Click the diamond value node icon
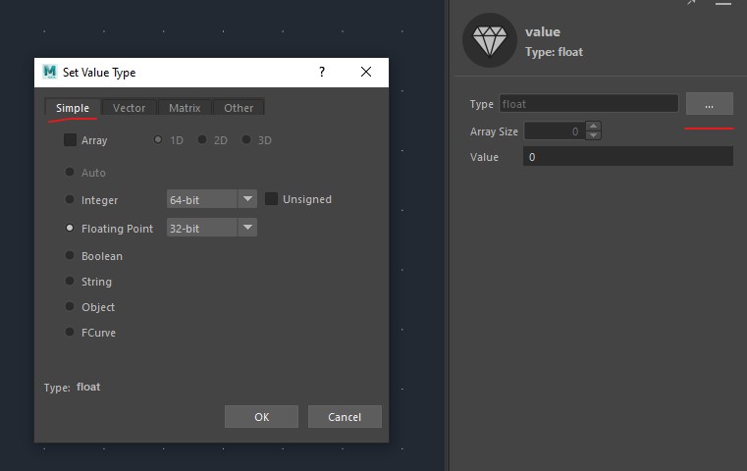The width and height of the screenshot is (747, 471). point(489,40)
